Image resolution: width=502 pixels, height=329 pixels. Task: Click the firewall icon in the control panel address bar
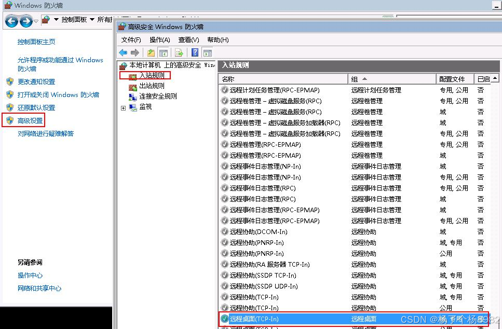[46, 20]
